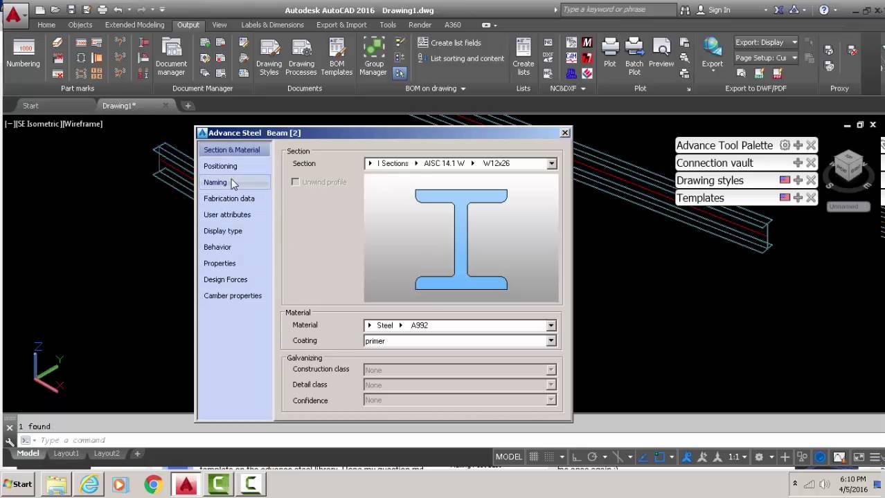The width and height of the screenshot is (885, 498).
Task: Open the Export: Display dropdown
Action: [x=767, y=42]
